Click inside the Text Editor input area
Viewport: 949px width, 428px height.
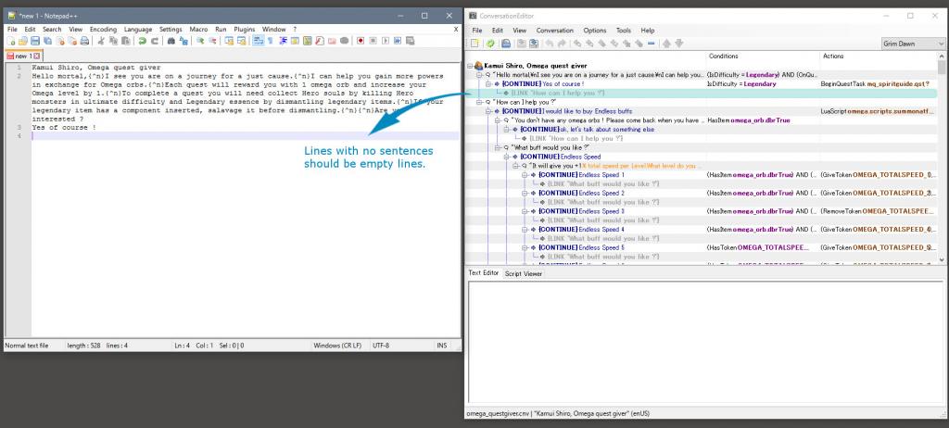(705, 340)
